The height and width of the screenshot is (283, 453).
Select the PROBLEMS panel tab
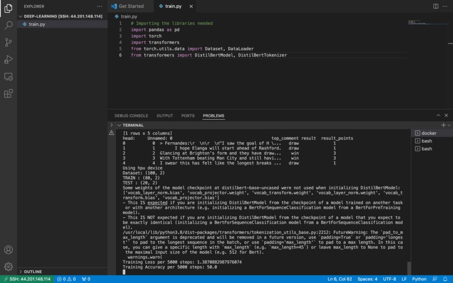pos(214,116)
